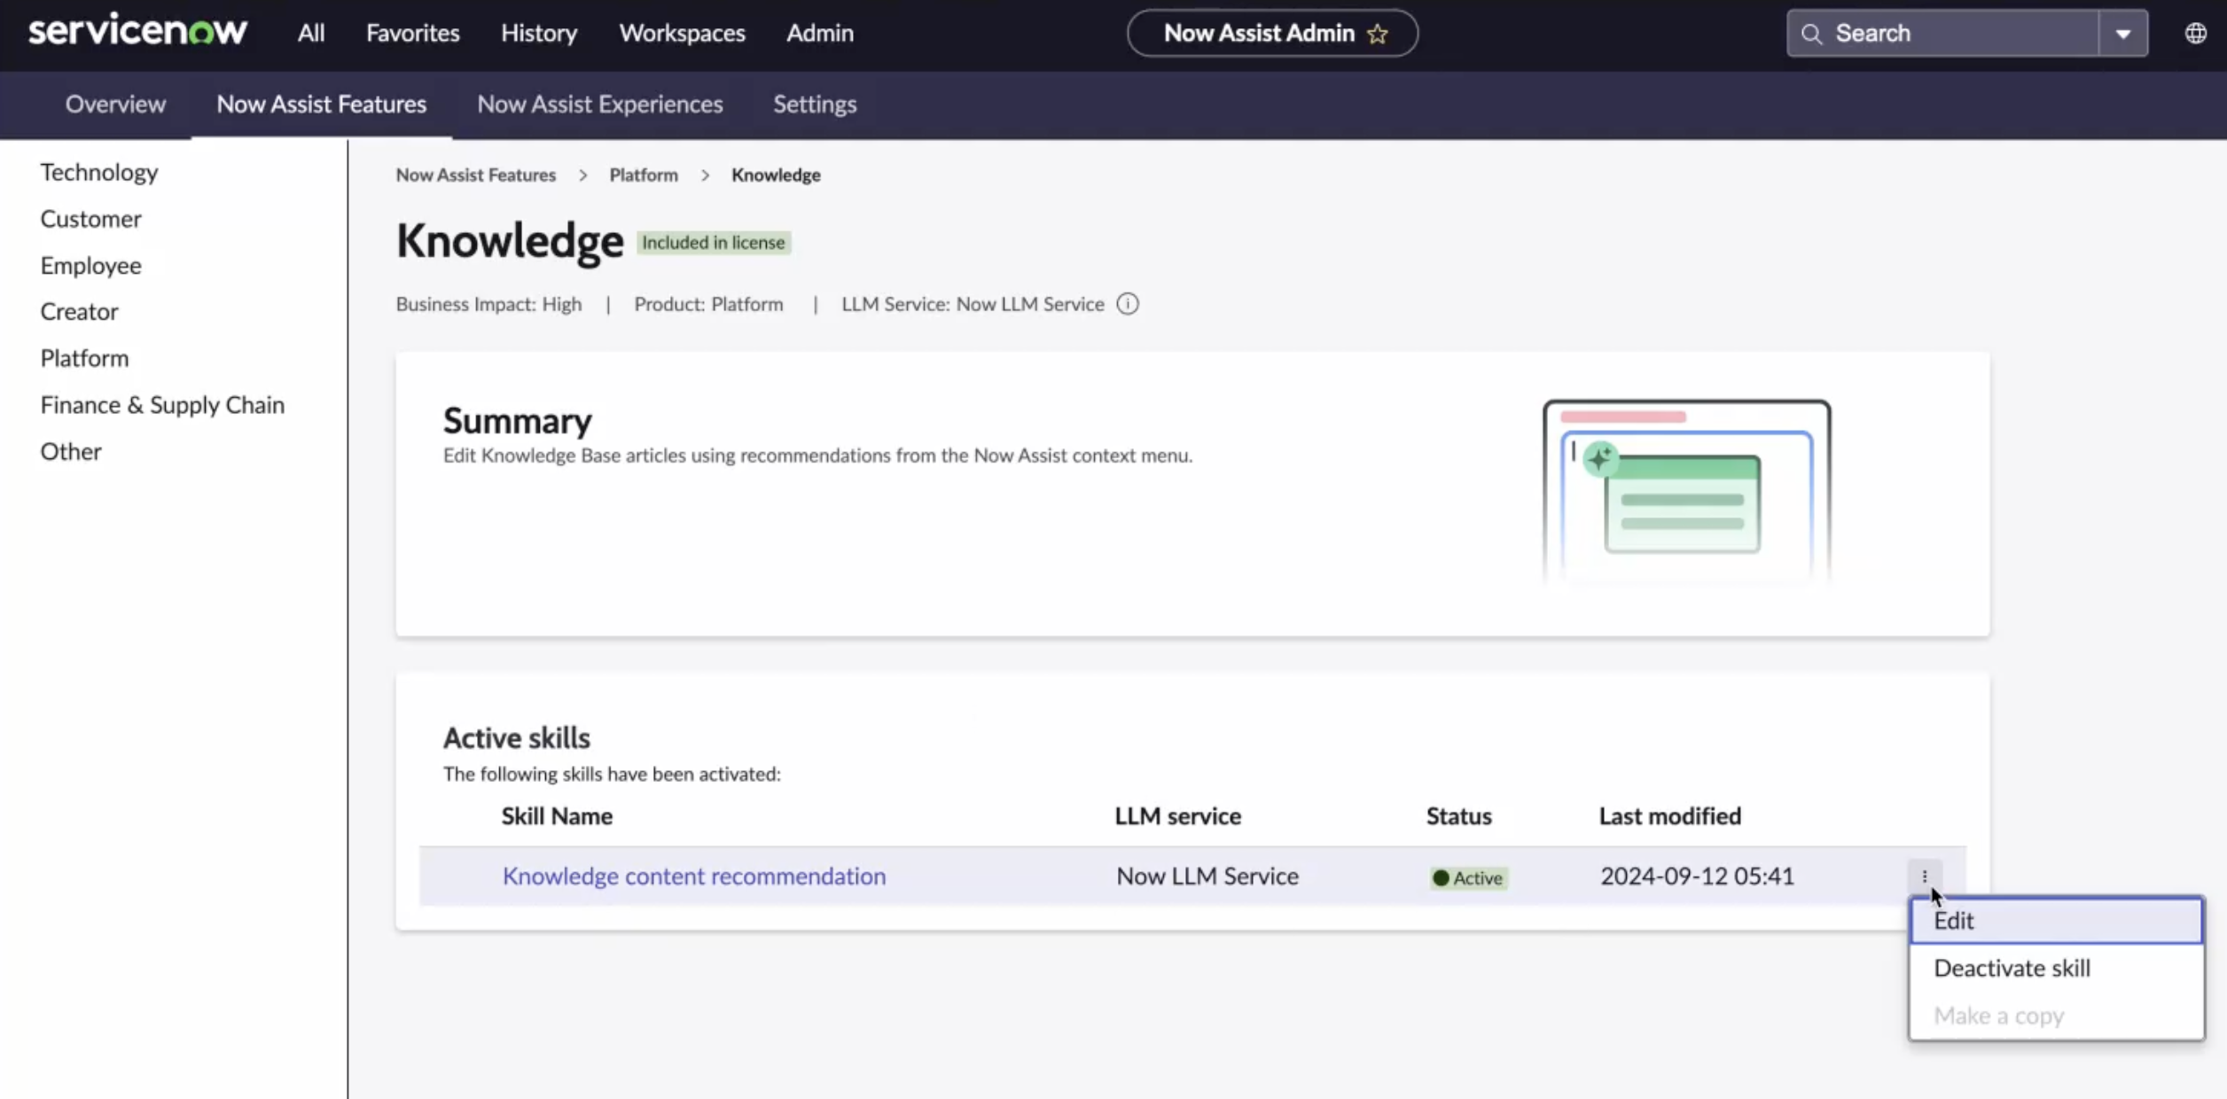Click the Active skills heading

(x=516, y=737)
